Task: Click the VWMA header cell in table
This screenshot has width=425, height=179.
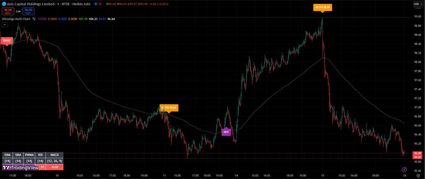Action: (x=29, y=155)
